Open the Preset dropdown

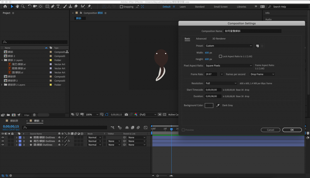229,46
